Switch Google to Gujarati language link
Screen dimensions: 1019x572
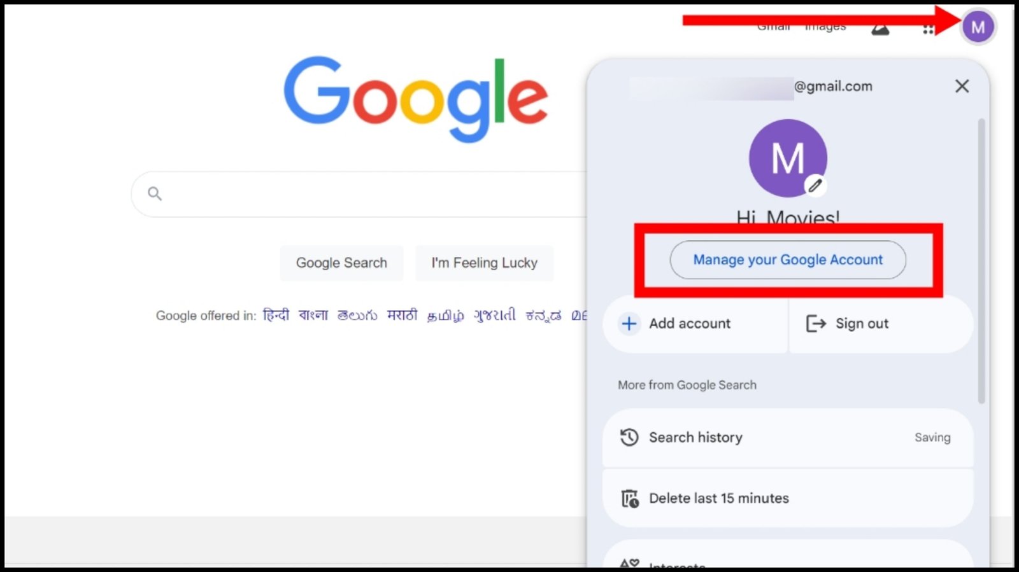(494, 315)
